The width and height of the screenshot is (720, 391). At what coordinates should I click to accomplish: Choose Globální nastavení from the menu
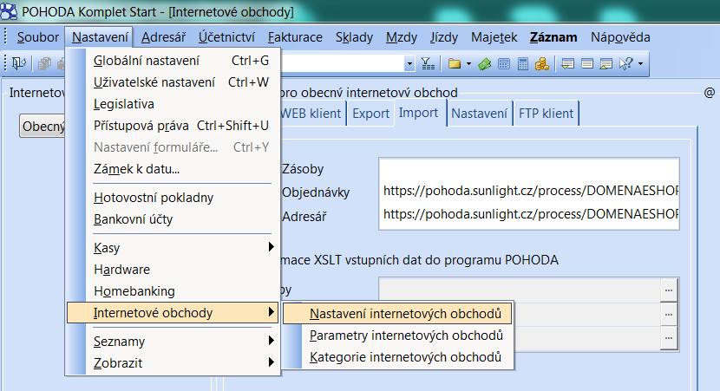click(173, 61)
